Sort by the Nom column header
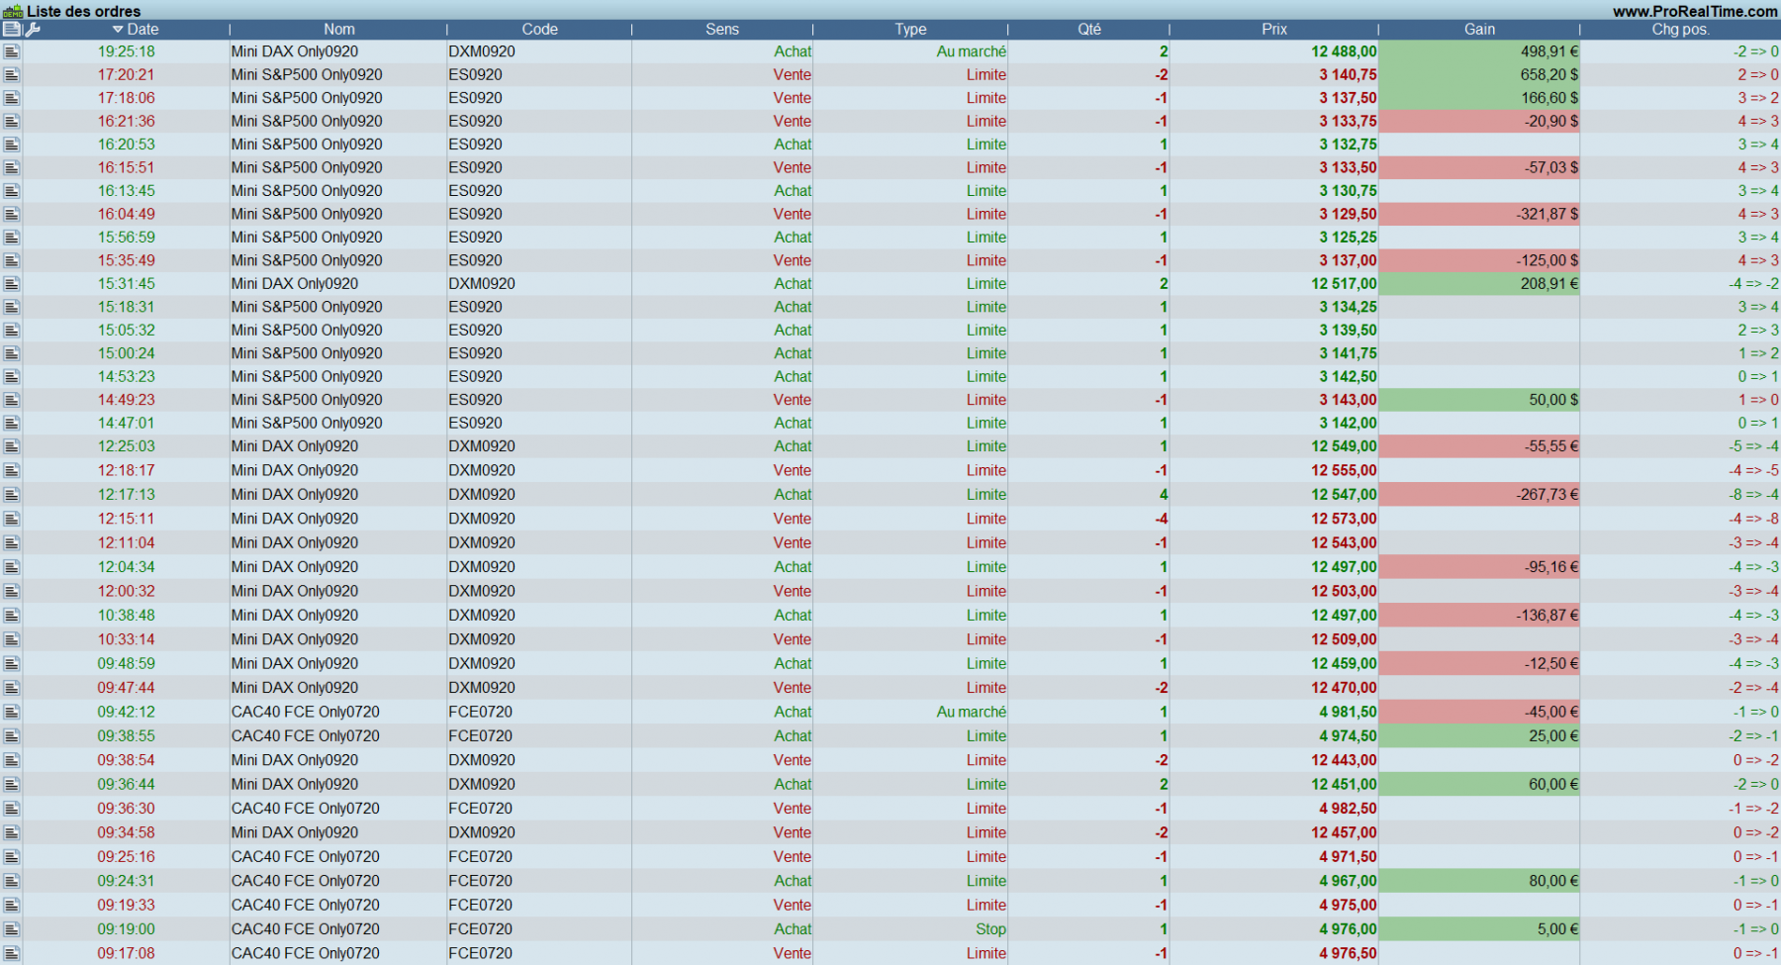Viewport: 1781px width, 965px height. pos(338,30)
